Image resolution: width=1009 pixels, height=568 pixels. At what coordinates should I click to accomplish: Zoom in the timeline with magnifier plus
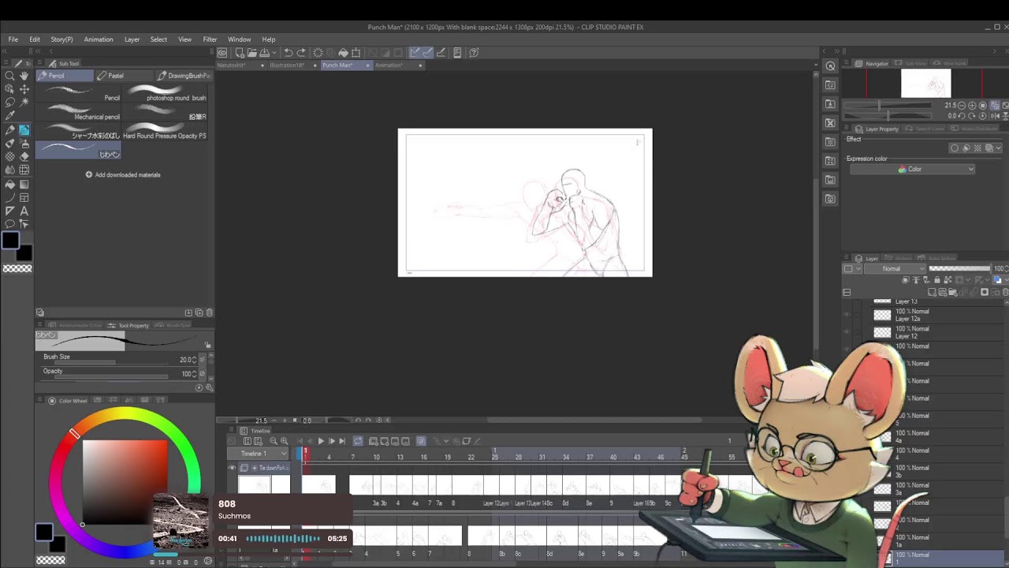click(x=285, y=441)
